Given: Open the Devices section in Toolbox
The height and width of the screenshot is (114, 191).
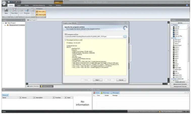Looking at the screenshot, I should 180,23.
